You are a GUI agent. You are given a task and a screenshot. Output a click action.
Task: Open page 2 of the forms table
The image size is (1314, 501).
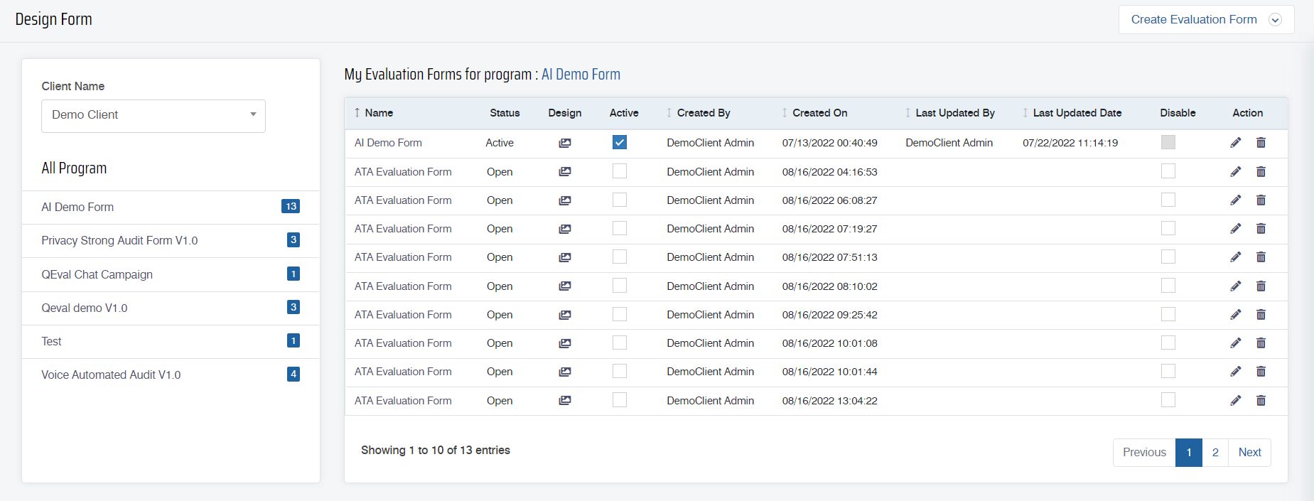[1215, 453]
